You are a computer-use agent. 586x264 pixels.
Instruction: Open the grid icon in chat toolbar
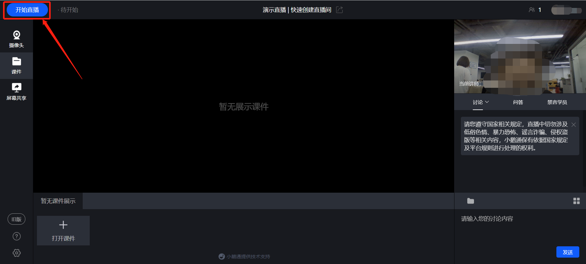[577, 201]
